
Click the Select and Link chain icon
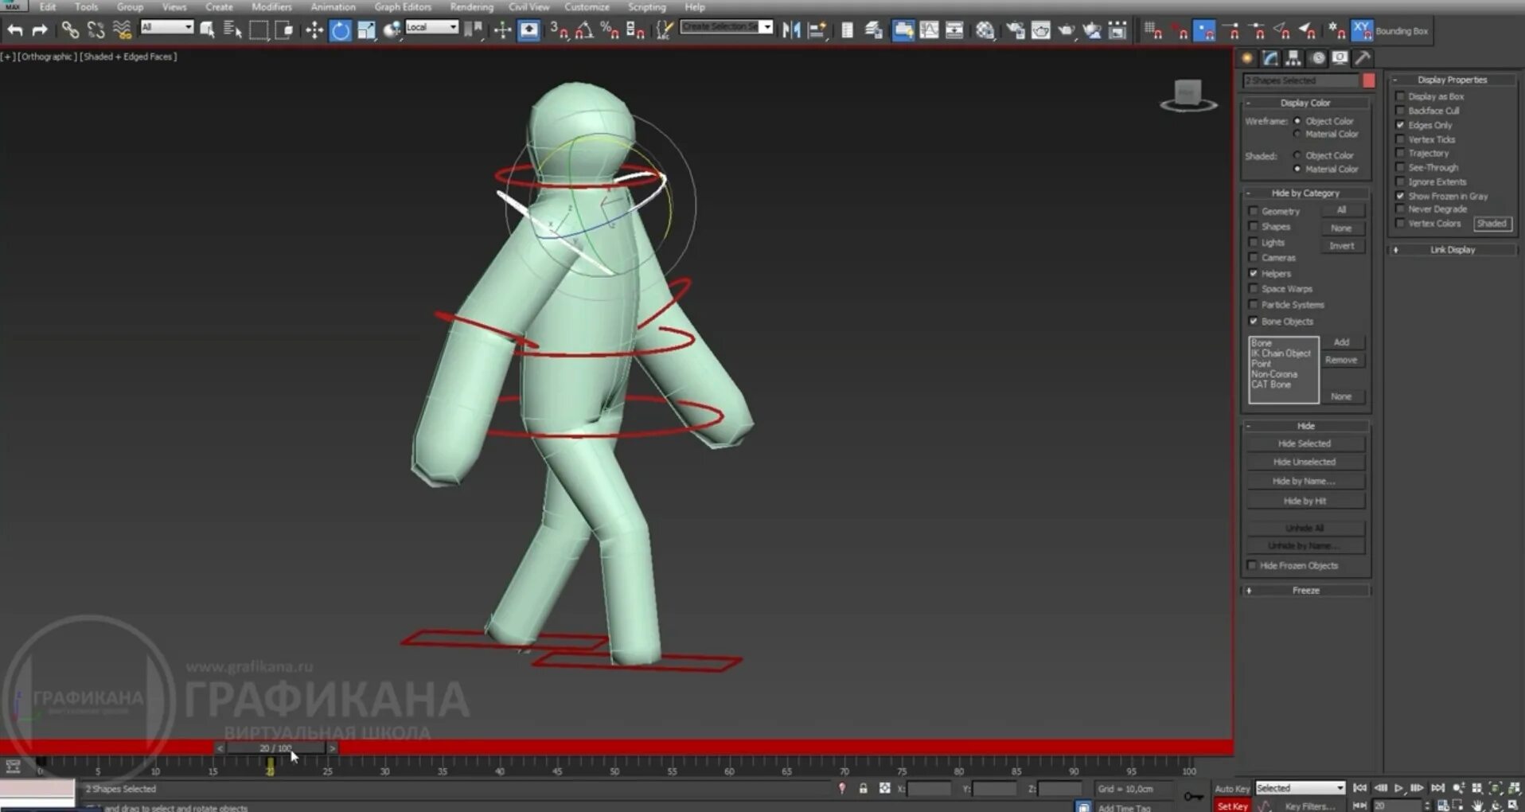tap(70, 31)
